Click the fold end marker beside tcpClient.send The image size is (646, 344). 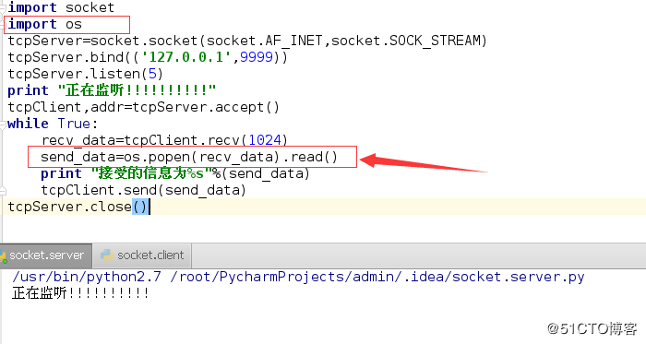point(3,190)
